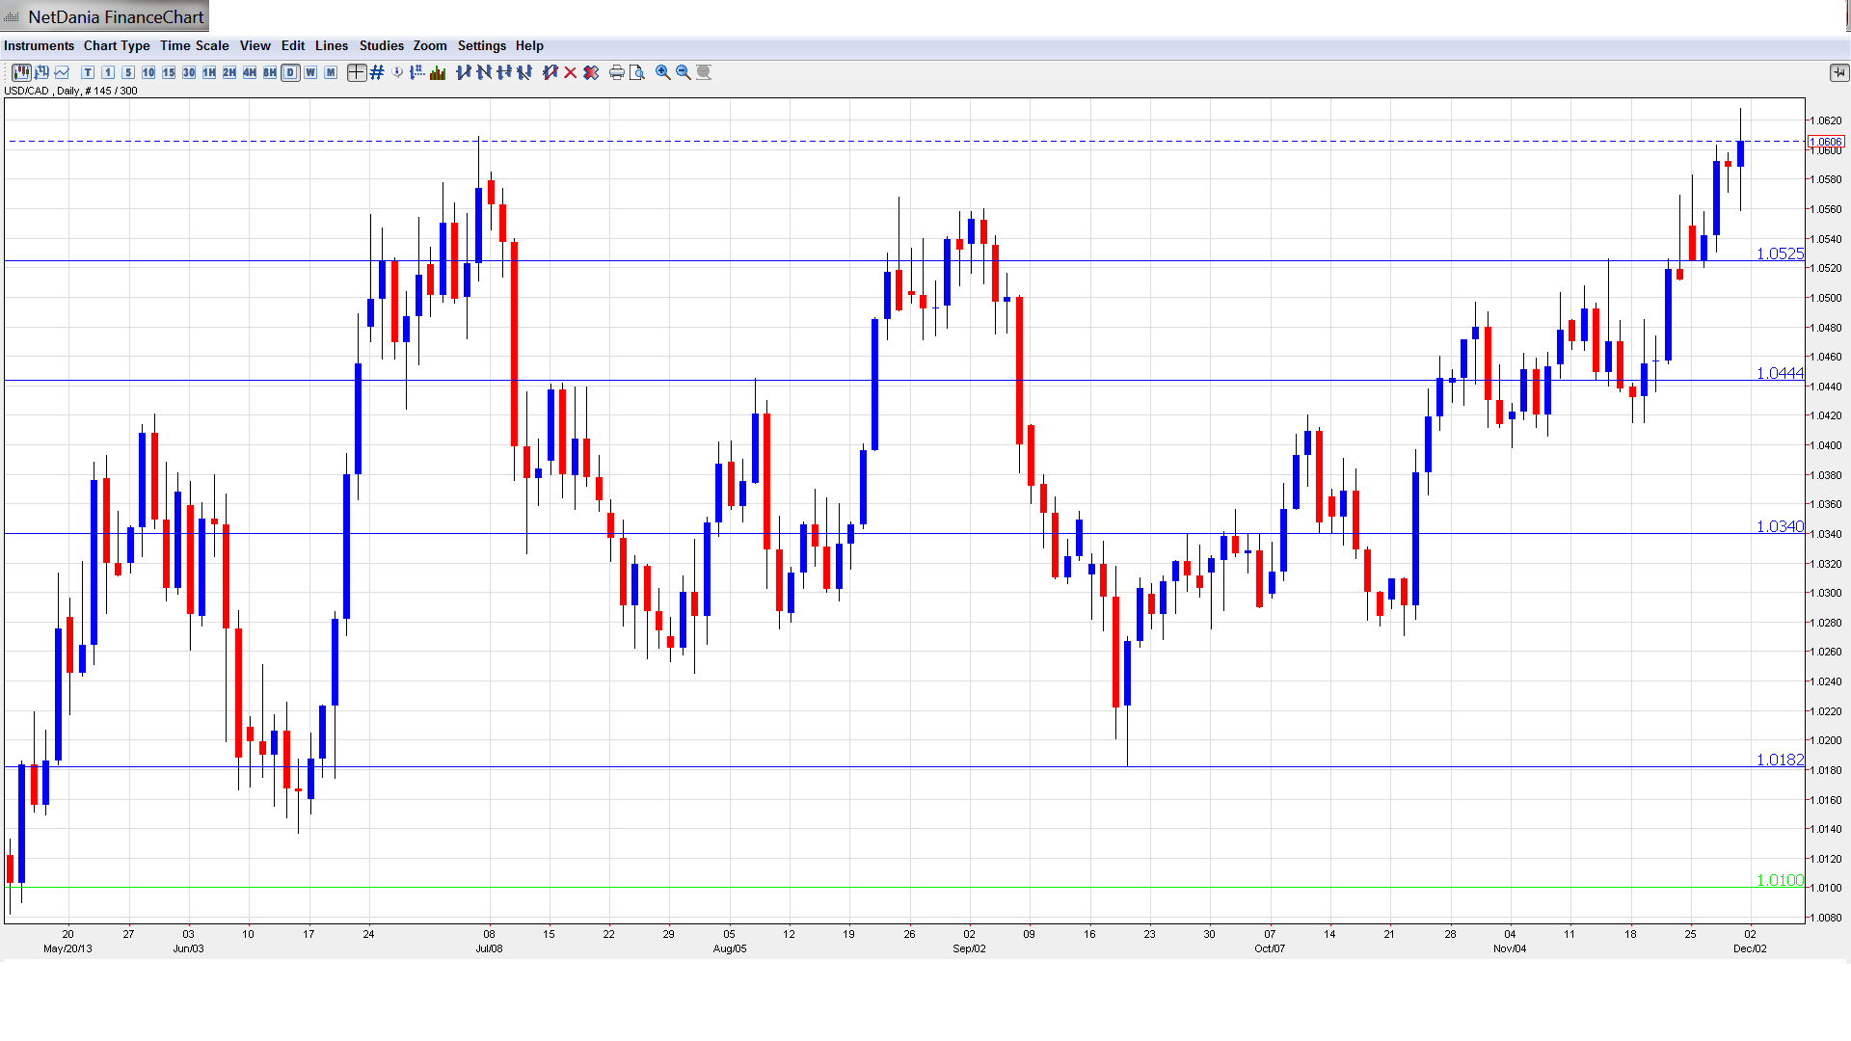Image resolution: width=1851 pixels, height=1041 pixels.
Task: Select the candlestick chart type icon
Action: [x=21, y=72]
